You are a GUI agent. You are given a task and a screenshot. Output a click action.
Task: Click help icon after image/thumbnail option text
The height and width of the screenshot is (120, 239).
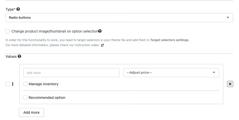(x=100, y=31)
